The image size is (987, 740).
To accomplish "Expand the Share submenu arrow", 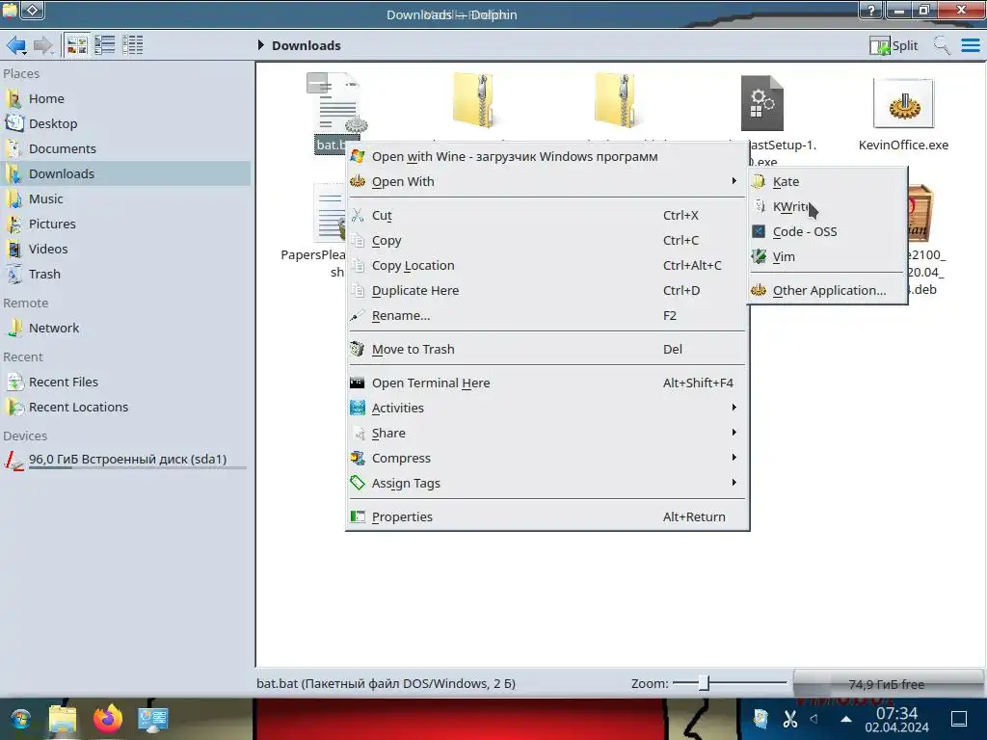I will (x=734, y=433).
